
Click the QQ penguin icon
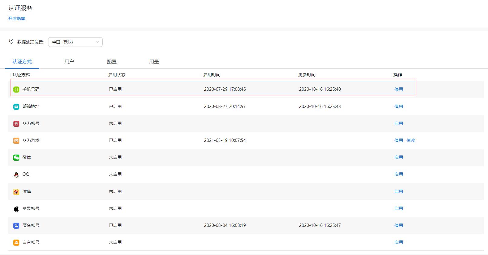coord(16,175)
